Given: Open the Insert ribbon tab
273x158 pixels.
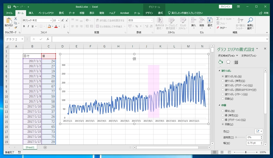Looking at the screenshot, I should pos(31,13).
